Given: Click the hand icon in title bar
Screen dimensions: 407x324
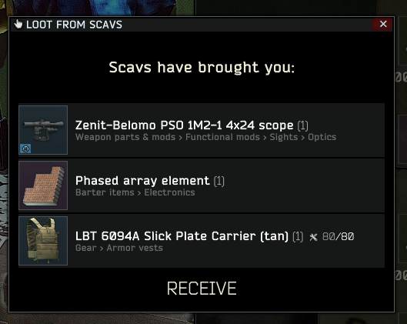Looking at the screenshot, I should (x=18, y=24).
